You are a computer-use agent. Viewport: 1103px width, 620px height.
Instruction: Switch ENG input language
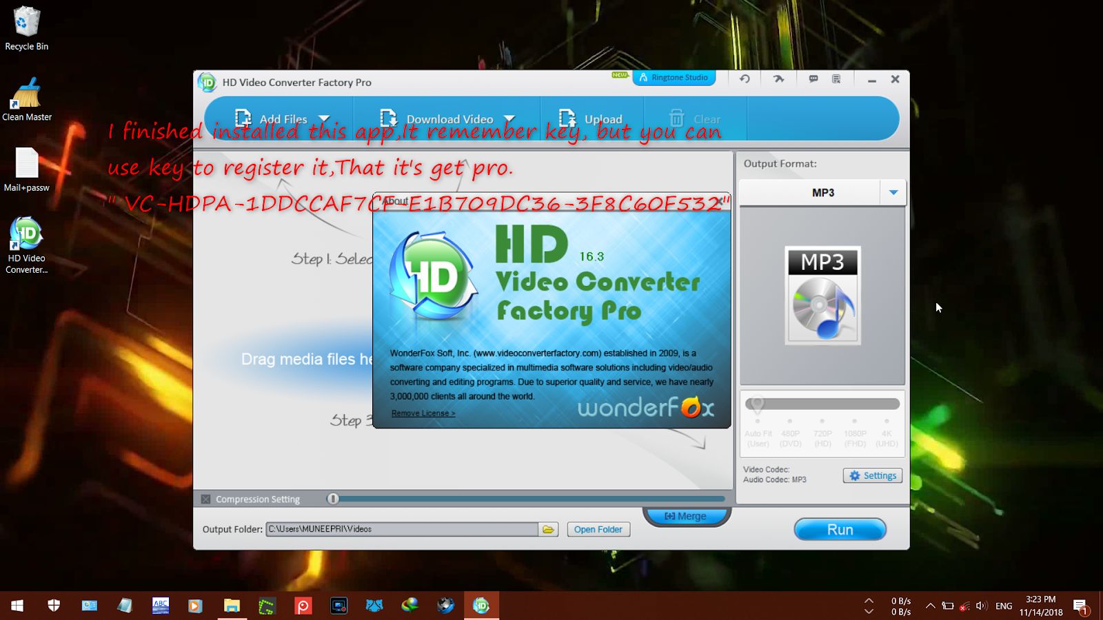1004,606
